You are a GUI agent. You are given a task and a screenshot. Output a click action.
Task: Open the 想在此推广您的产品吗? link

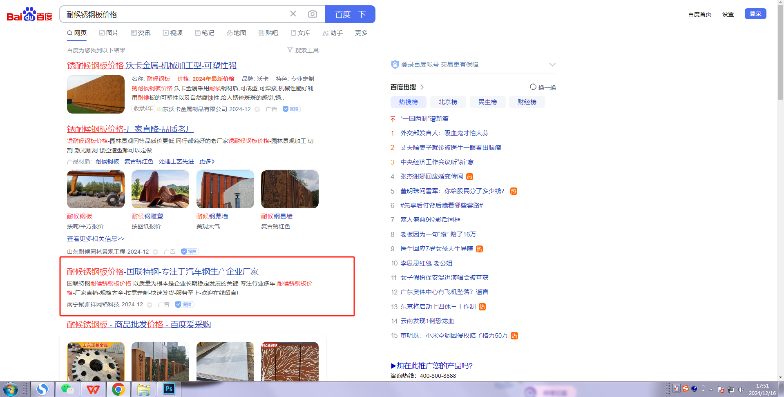(x=431, y=366)
